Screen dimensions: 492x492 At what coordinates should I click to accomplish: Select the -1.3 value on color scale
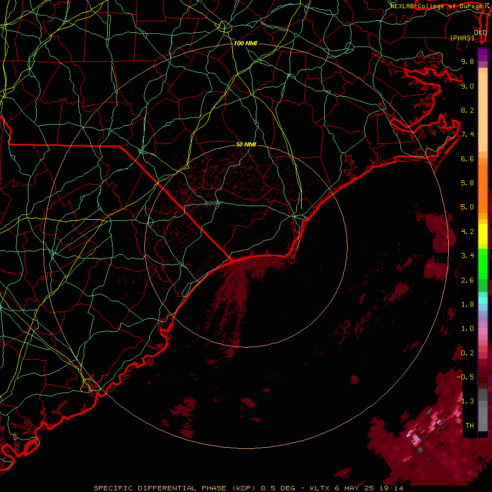point(466,401)
